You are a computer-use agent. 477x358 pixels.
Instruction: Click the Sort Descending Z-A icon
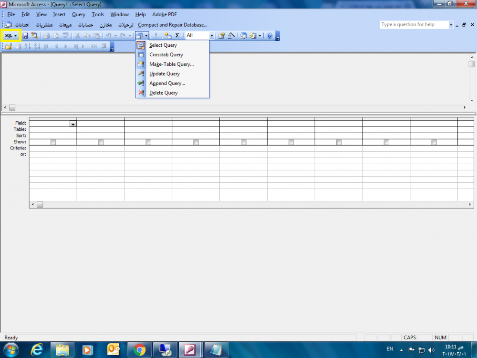click(37, 46)
